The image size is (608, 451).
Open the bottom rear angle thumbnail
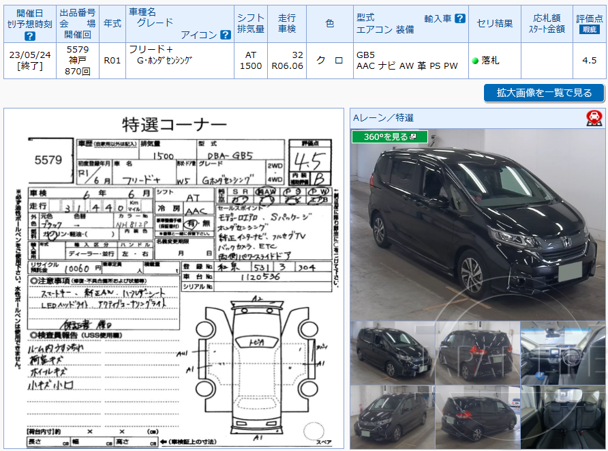point(477,417)
